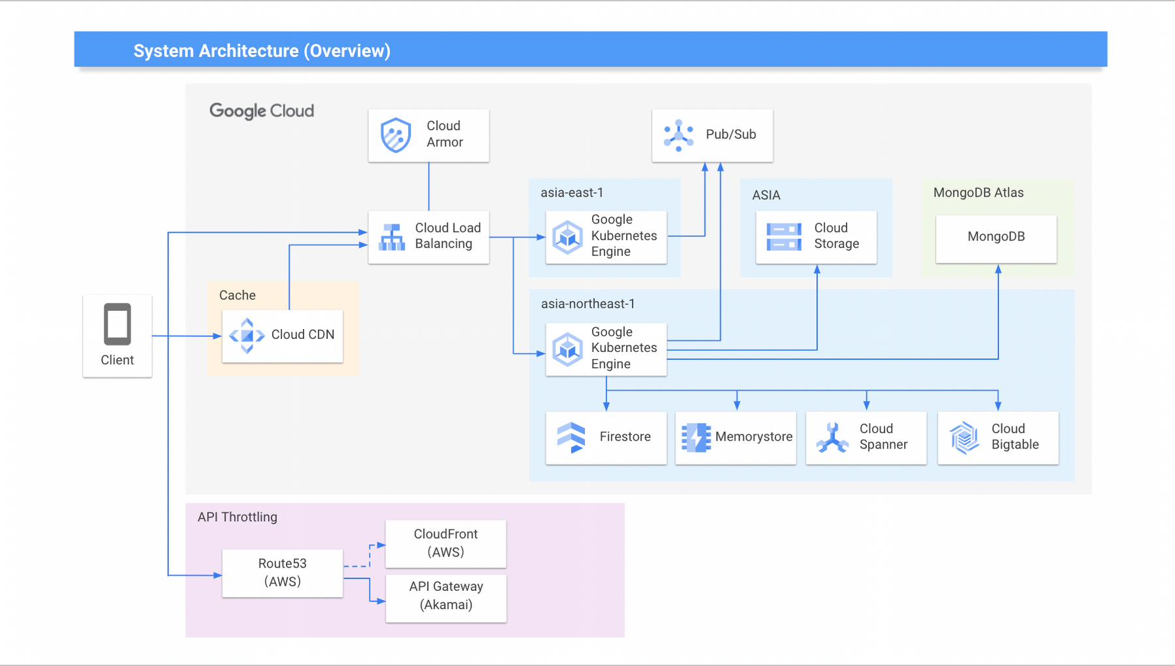Click the 'Cloud Spanner' label text

tap(884, 437)
